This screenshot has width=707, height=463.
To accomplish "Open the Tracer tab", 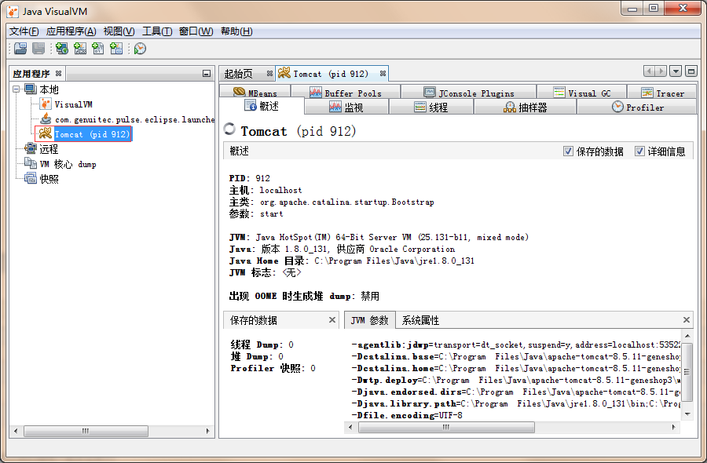I will click(662, 93).
